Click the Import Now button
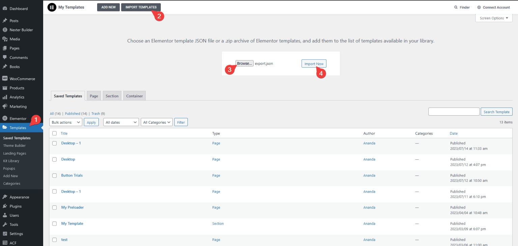 tap(314, 63)
